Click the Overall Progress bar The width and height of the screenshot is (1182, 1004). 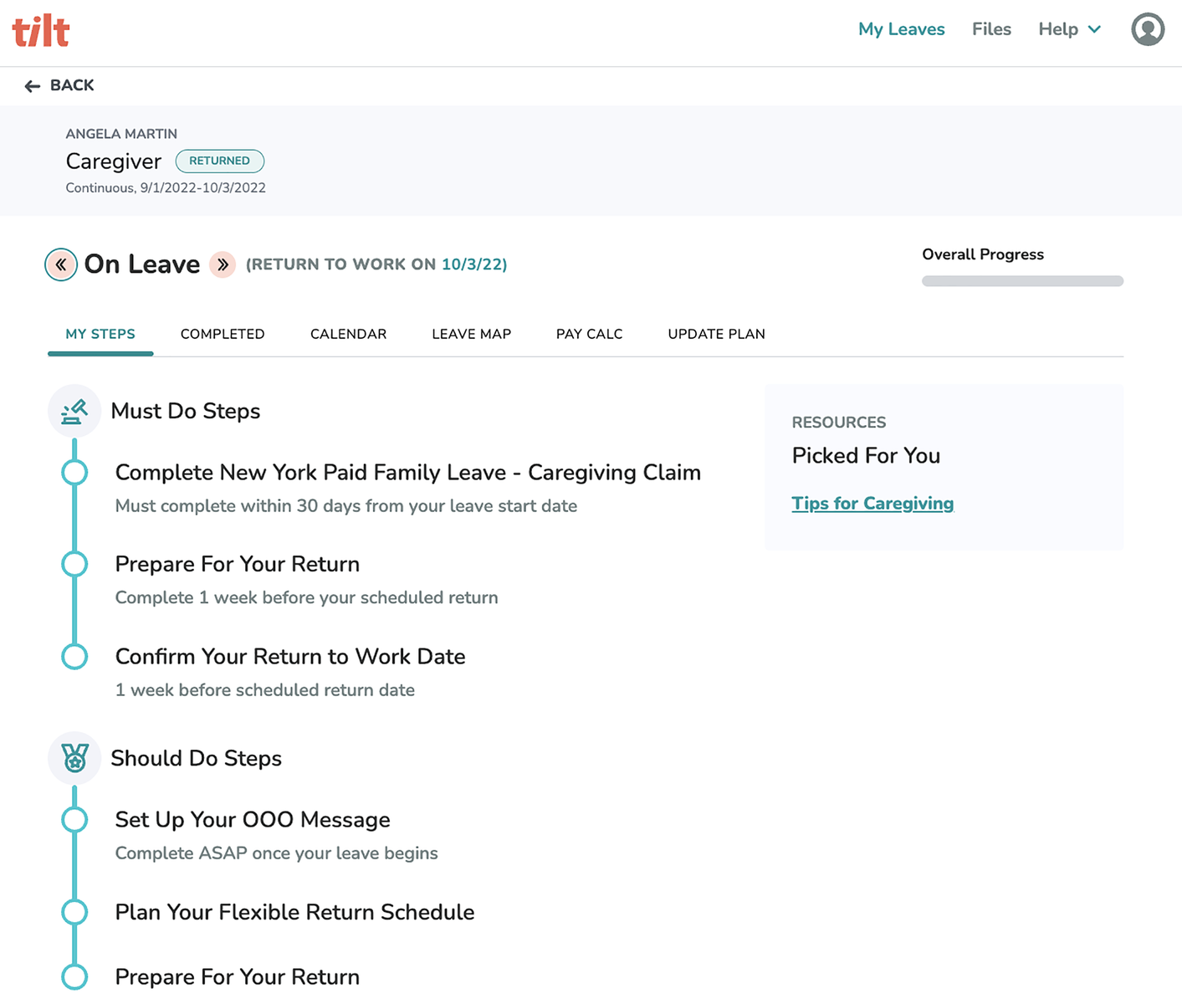tap(1021, 281)
